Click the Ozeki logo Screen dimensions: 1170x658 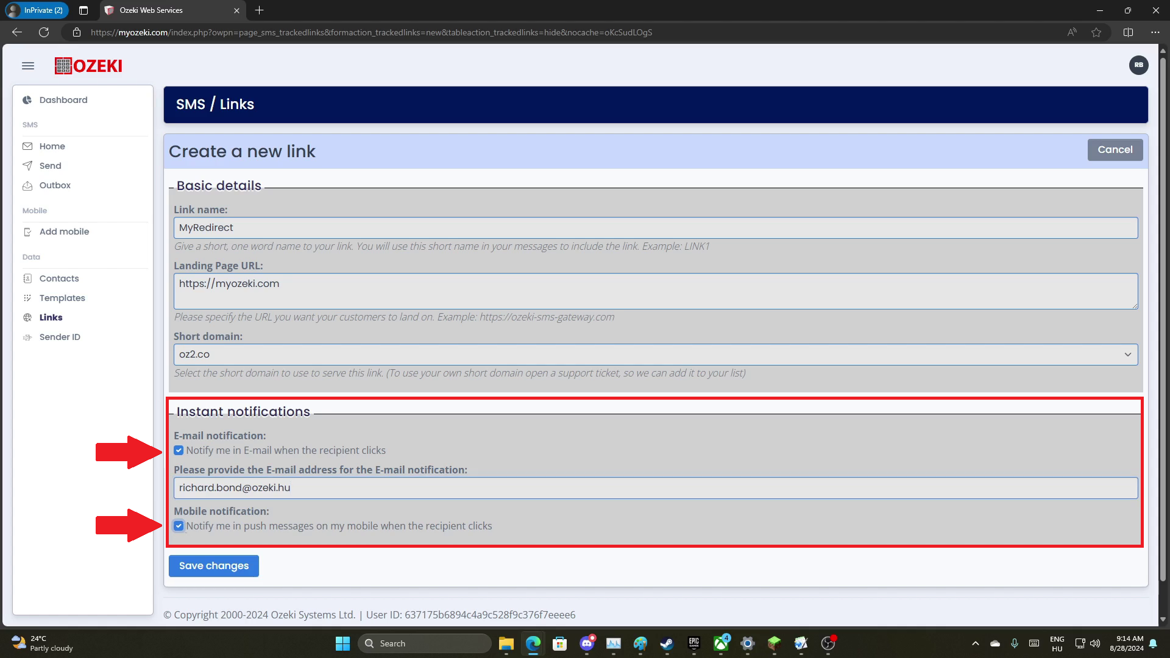click(x=88, y=66)
